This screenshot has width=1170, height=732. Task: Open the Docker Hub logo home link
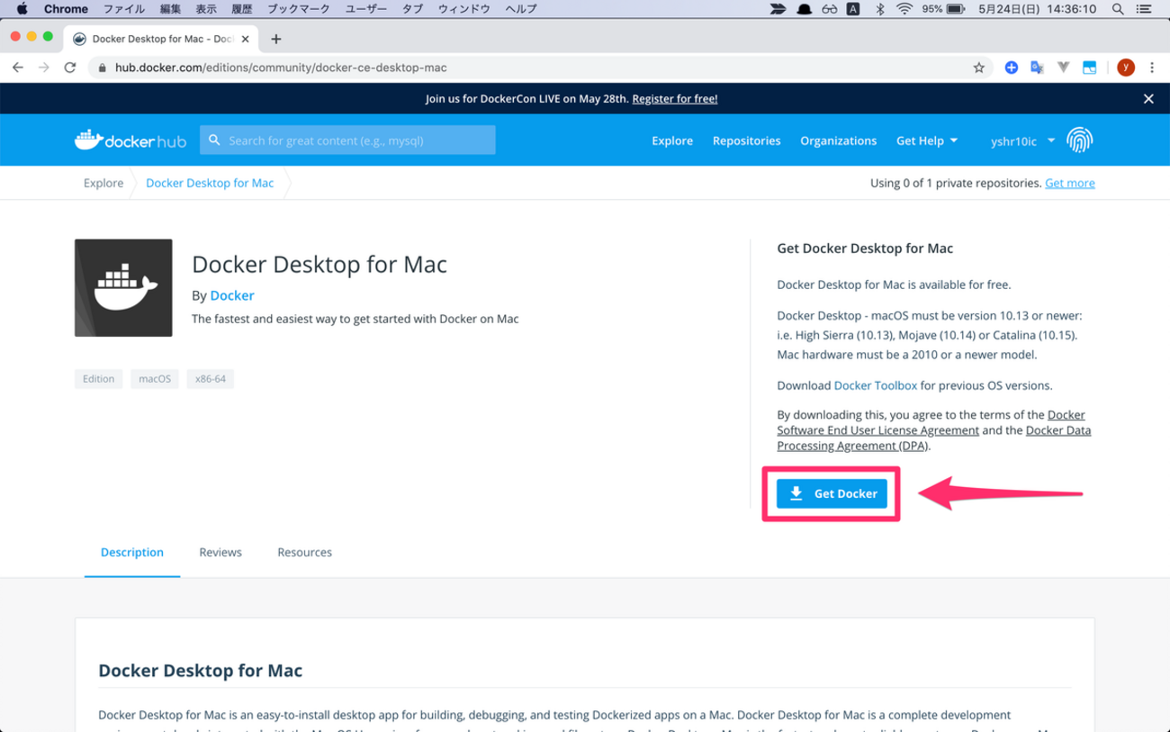(130, 140)
